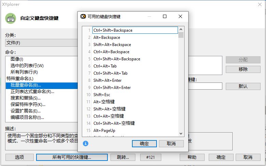
Task: Select the Ctrl+Alt+Tab shortcut row
Action: [105, 66]
